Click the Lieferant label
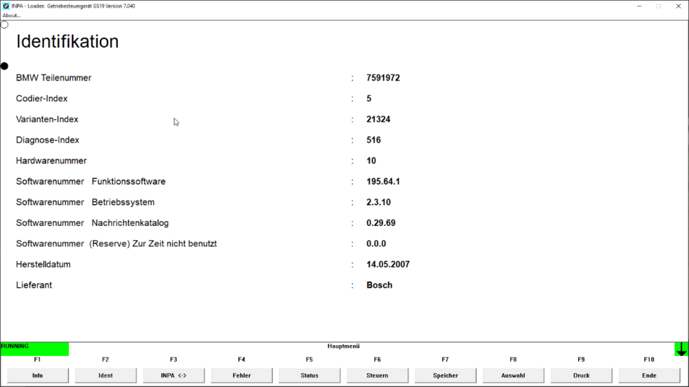 click(x=34, y=285)
